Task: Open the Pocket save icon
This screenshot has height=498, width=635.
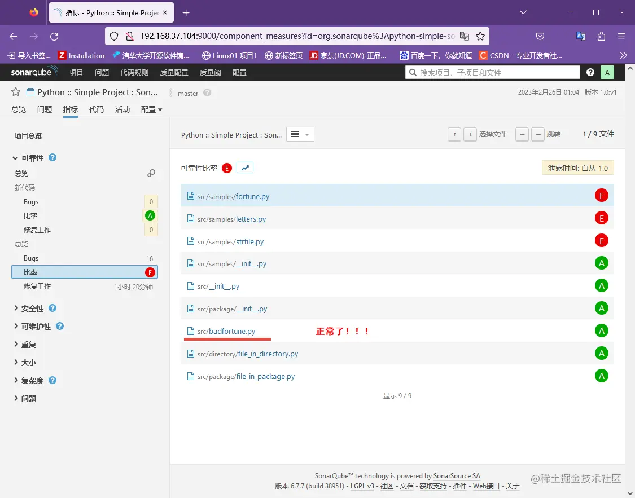Action: tap(540, 37)
